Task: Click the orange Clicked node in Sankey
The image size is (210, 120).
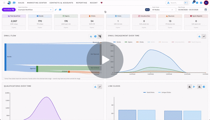Action: point(69,72)
